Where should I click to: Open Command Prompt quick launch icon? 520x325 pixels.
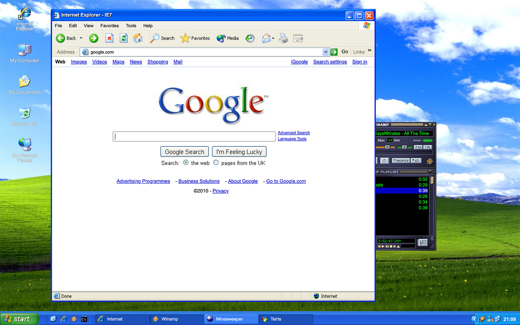click(x=84, y=319)
